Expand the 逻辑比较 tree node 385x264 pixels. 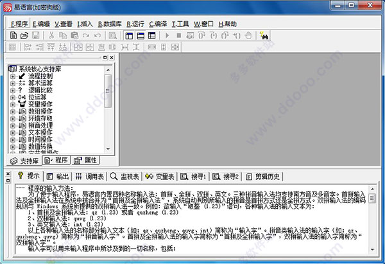click(13, 91)
